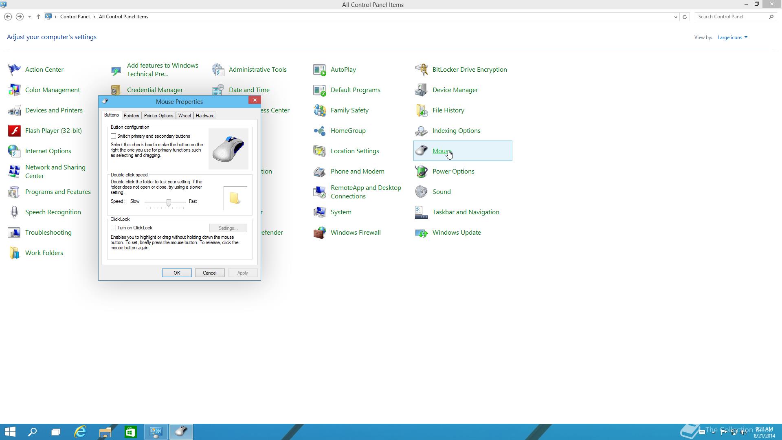The width and height of the screenshot is (782, 440).
Task: Refresh the Control Panel view
Action: tap(685, 17)
